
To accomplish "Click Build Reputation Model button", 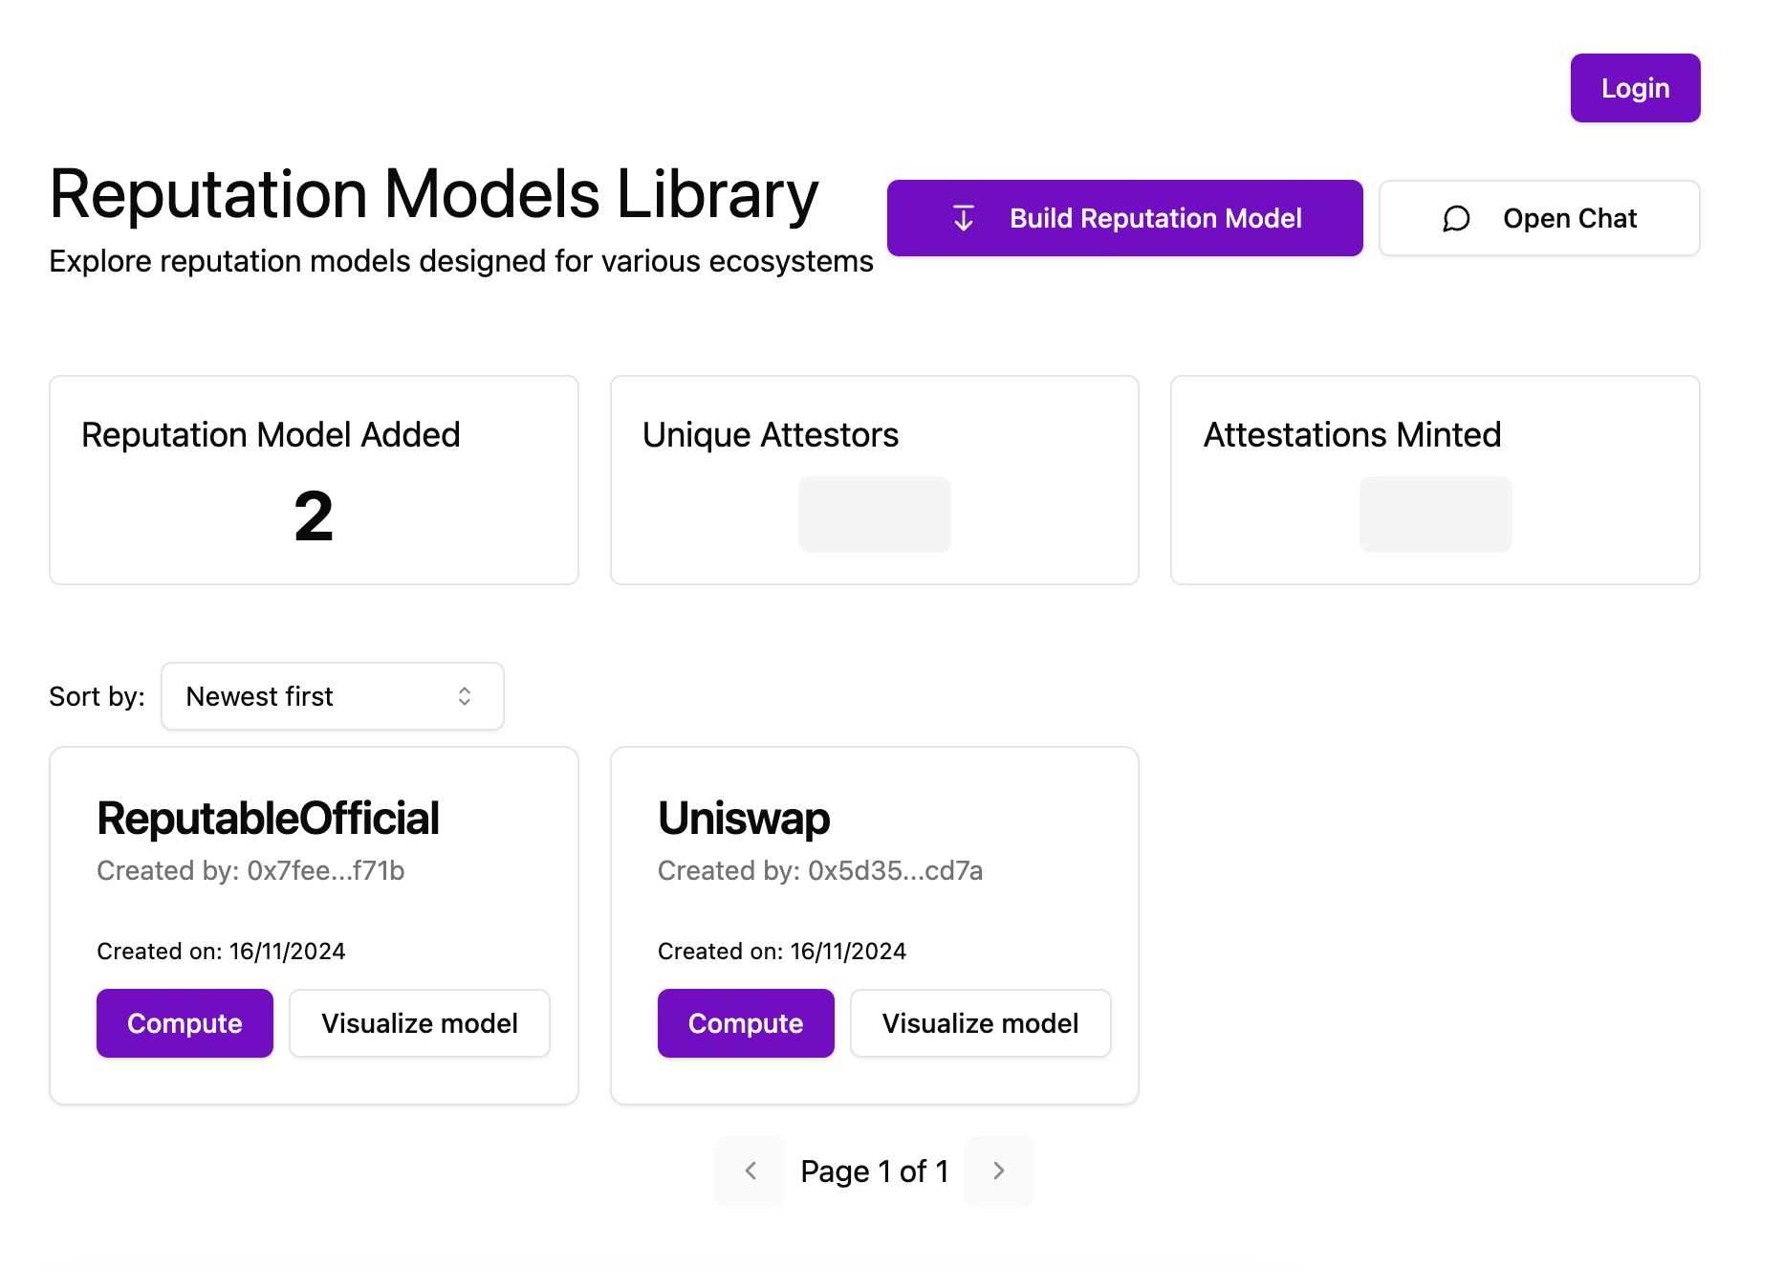I will [1124, 218].
